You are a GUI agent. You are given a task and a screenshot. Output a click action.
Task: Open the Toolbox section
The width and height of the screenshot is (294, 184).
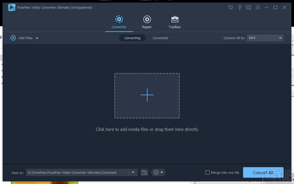tap(175, 22)
